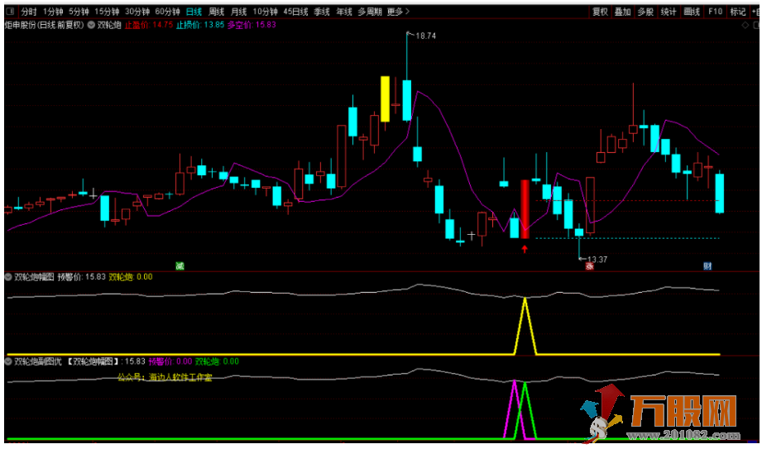Expand 更多 periods dropdown
Screen dimensions: 762x449
pos(399,12)
